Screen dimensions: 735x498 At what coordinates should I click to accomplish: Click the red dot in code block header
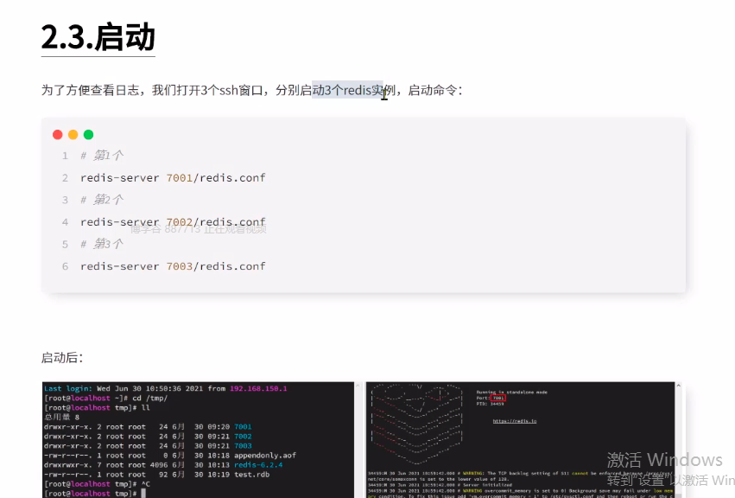(58, 135)
